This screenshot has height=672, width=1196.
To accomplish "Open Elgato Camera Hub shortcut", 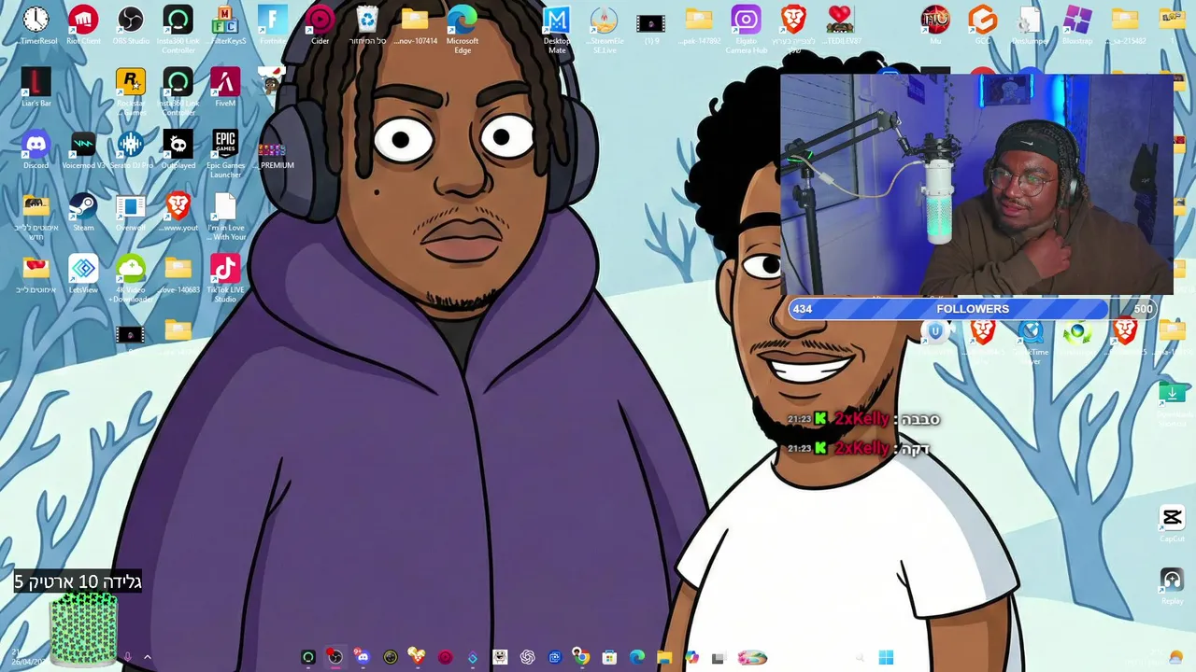I will (x=746, y=29).
